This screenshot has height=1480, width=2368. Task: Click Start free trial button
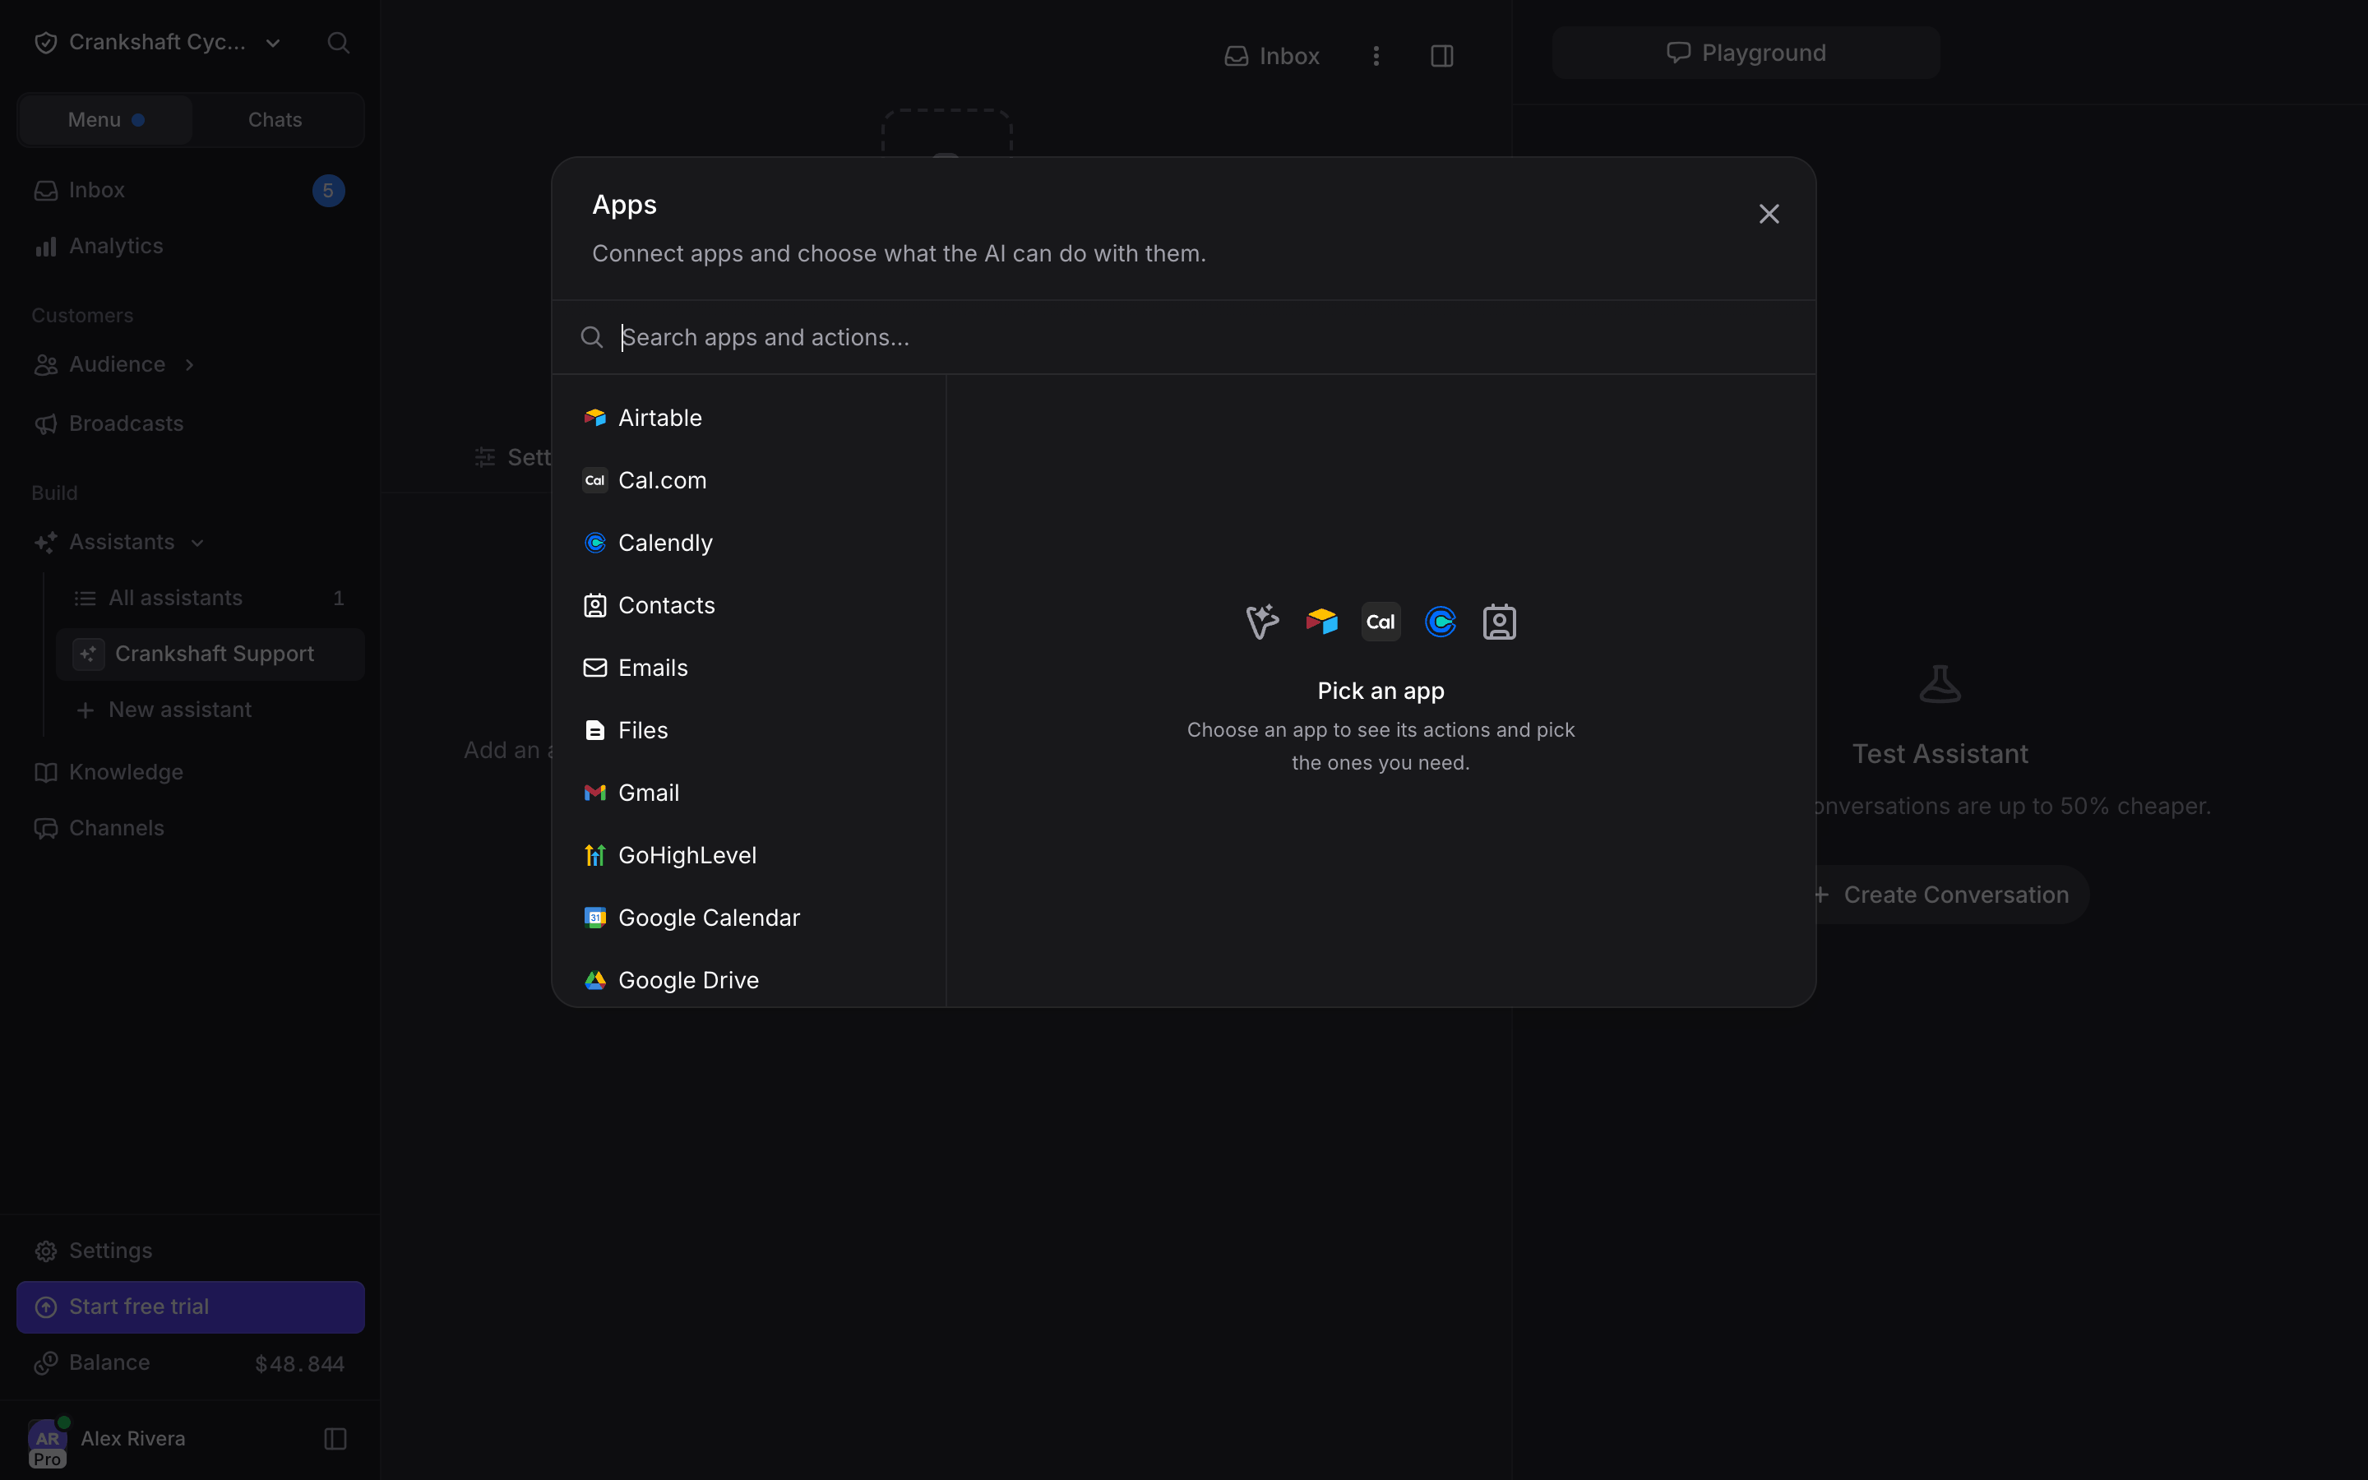[190, 1307]
